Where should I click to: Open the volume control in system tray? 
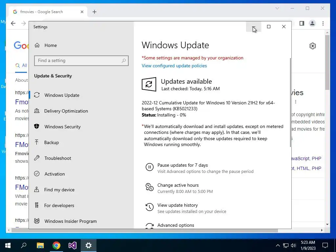294,245
